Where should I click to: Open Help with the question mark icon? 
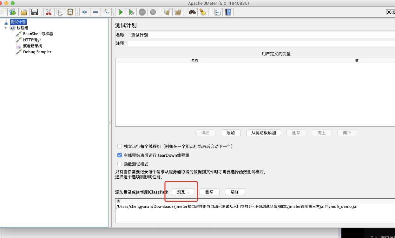pos(228,12)
